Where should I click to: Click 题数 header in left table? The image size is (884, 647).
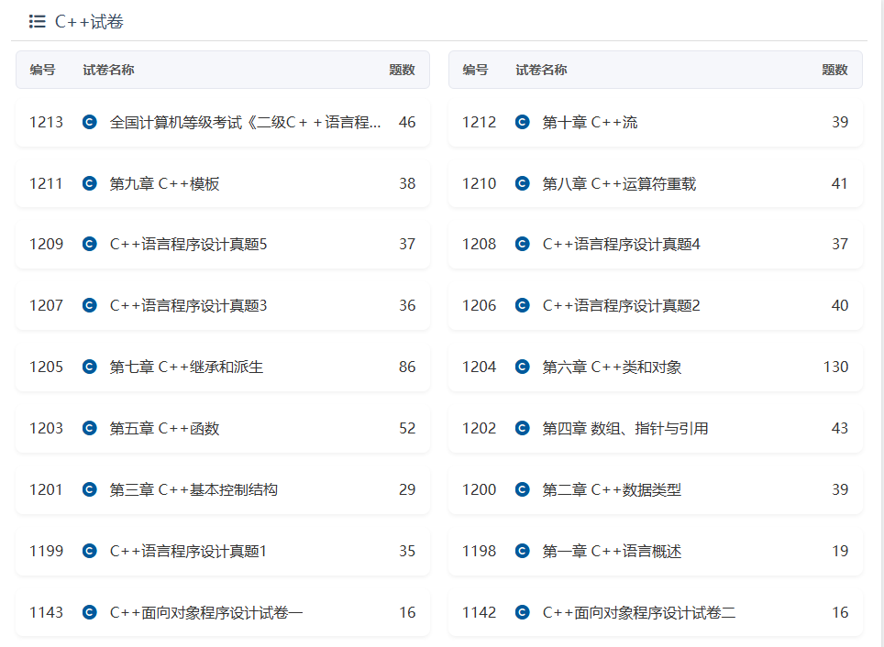click(402, 70)
